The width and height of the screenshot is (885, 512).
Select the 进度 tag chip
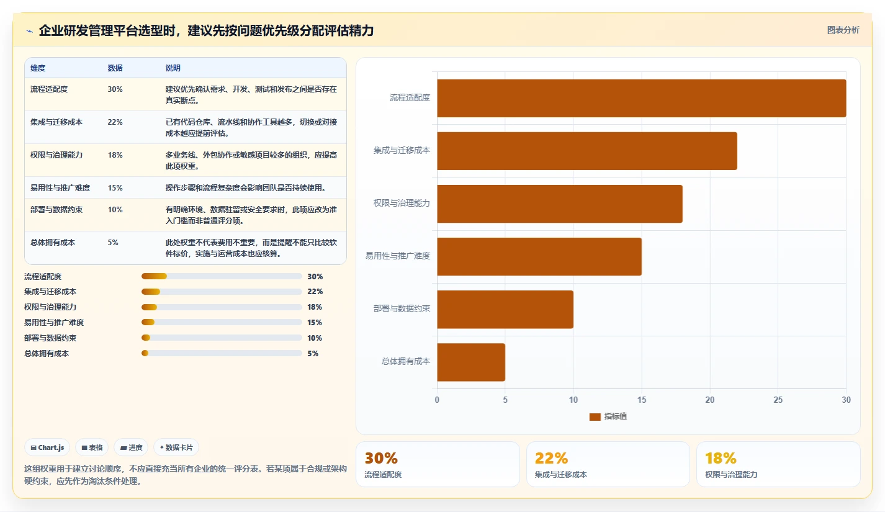click(x=131, y=447)
